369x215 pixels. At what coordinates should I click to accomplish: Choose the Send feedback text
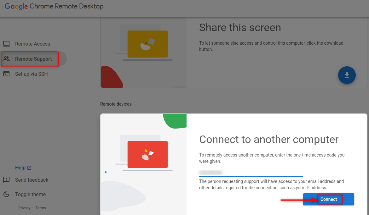pyautogui.click(x=32, y=180)
